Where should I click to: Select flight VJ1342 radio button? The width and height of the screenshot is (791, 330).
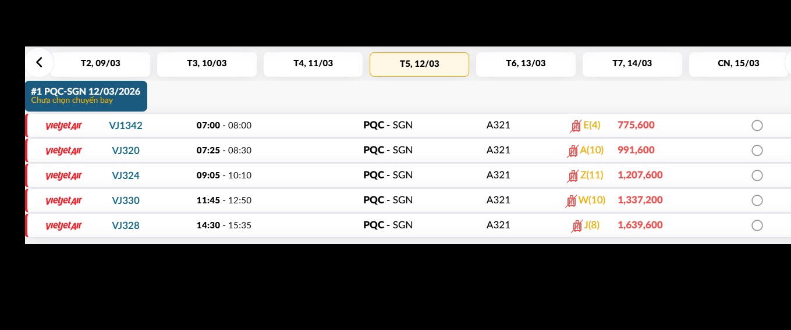coord(757,125)
